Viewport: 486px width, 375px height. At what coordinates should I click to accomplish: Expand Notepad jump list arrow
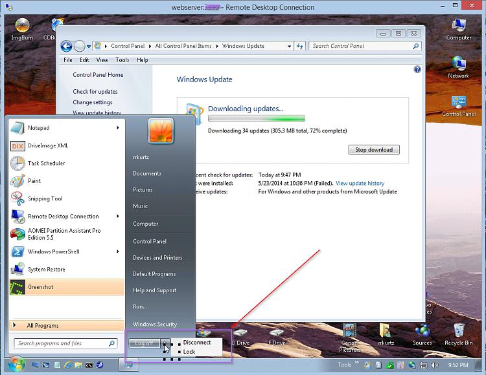click(x=118, y=127)
